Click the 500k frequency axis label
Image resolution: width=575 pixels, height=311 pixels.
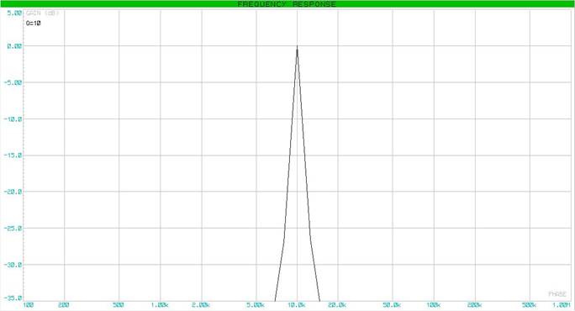click(x=529, y=305)
